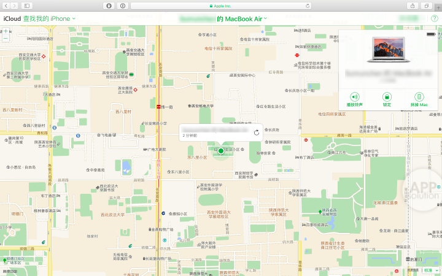Viewport: 442px width, 276px height.
Task: Click the Apple Inc. address bar
Action: tap(221, 6)
